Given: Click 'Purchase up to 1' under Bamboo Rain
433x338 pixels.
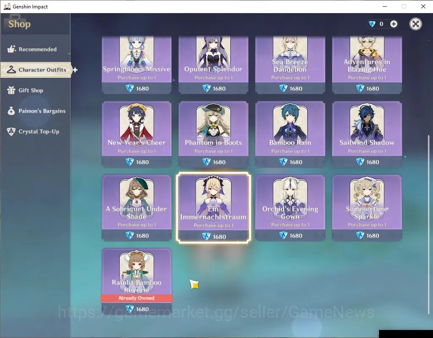Looking at the screenshot, I should tap(290, 151).
